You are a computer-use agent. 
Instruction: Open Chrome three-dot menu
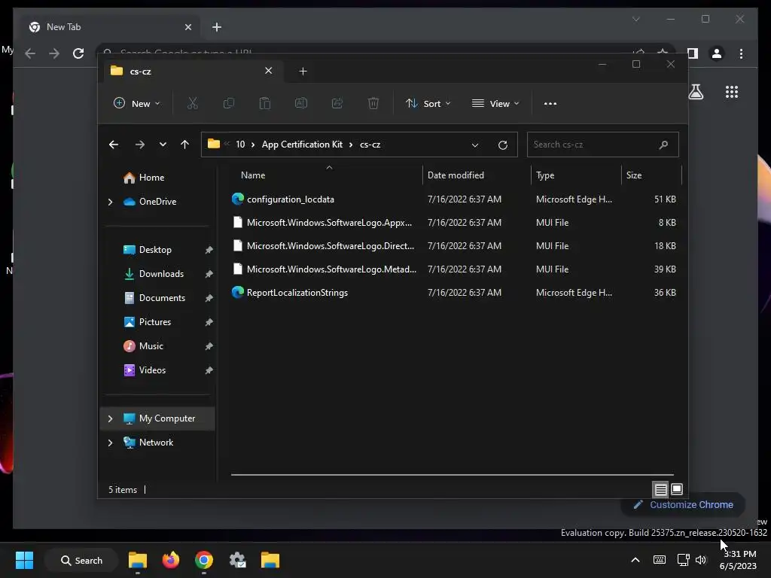(741, 53)
